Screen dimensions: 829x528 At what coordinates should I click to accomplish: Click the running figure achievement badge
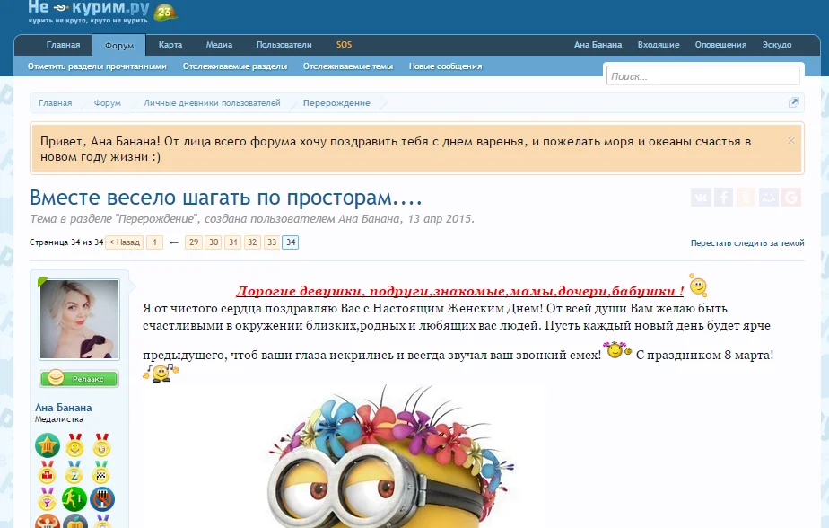74,498
